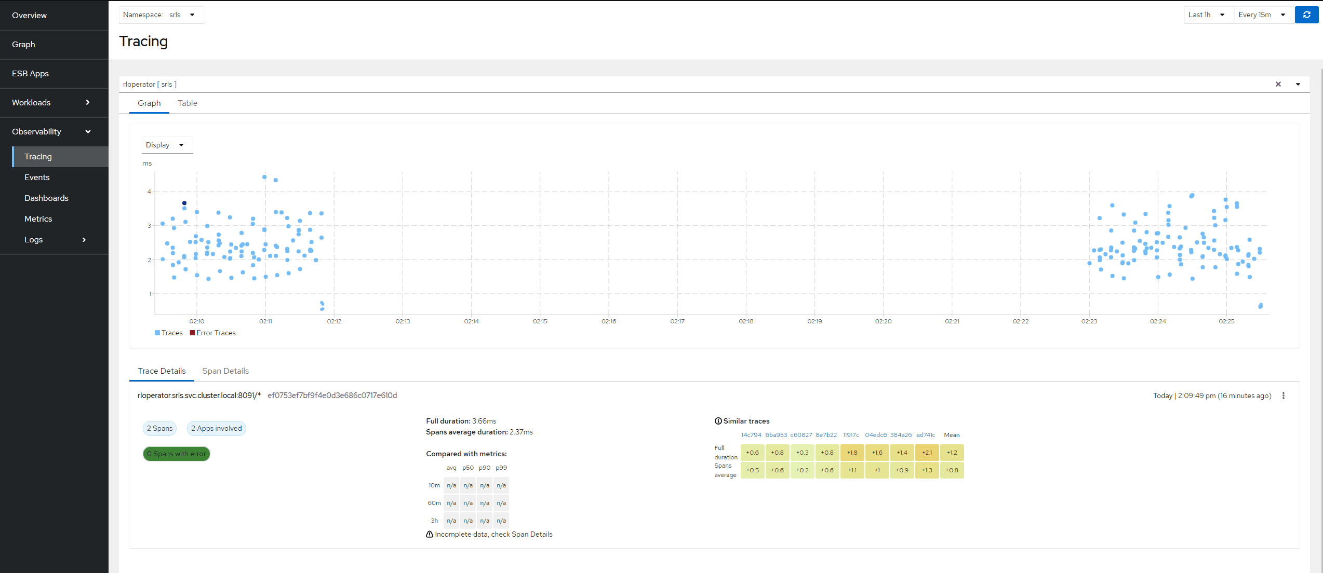
Task: Toggle Error Traces legend swatch
Action: click(x=192, y=333)
